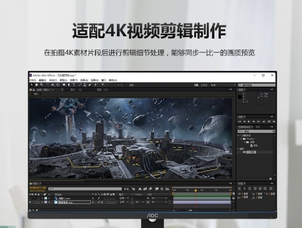
Task: Open the Effect menu in menu bar
Action: (x=74, y=80)
